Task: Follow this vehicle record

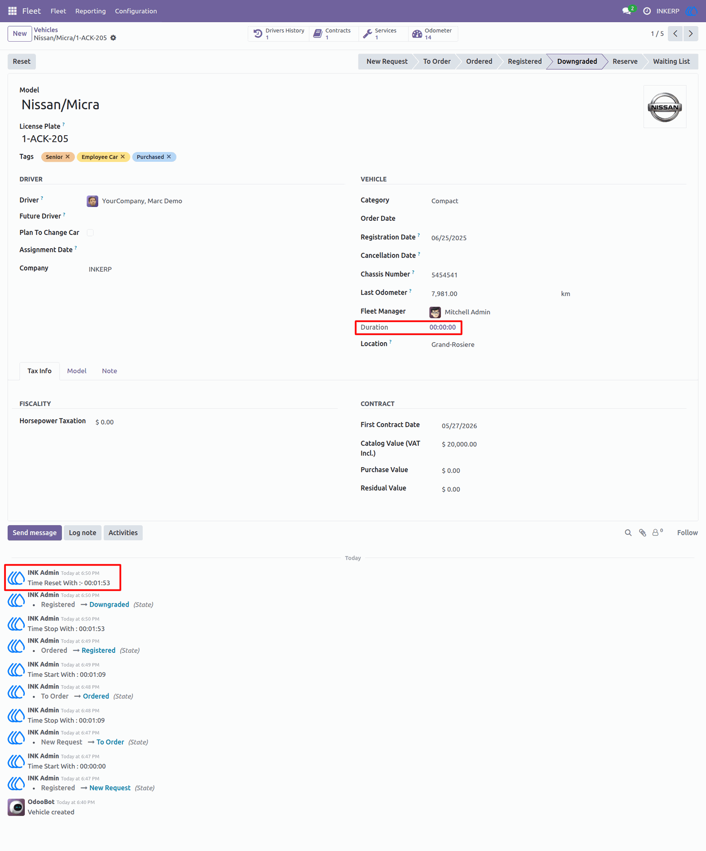Action: coord(687,533)
